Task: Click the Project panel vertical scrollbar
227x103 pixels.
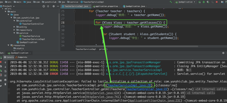Action: (x=59, y=22)
